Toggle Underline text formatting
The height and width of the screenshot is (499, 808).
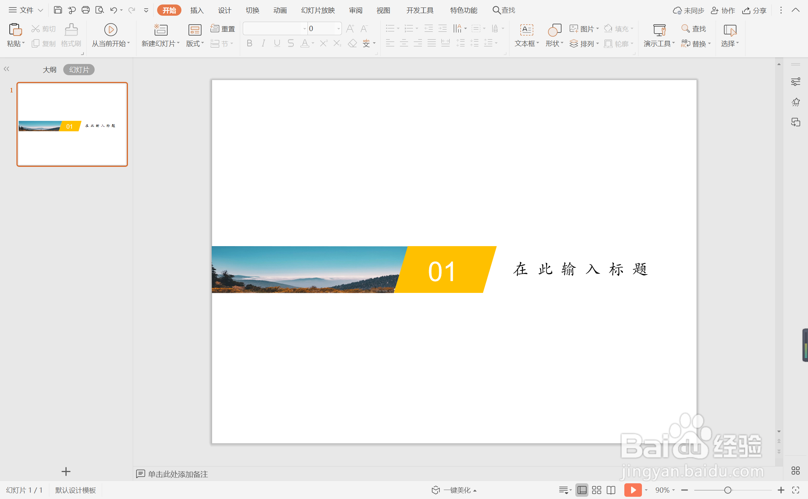pos(277,43)
